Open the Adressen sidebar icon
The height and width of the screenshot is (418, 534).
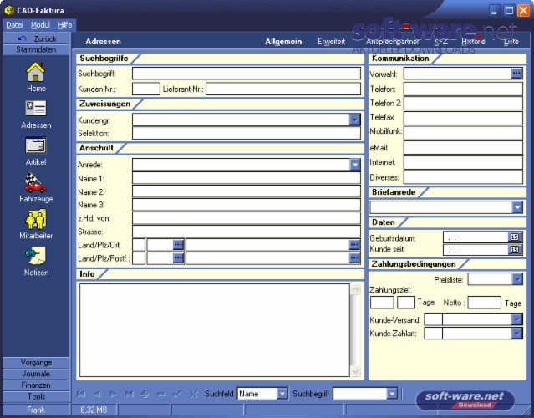click(36, 109)
